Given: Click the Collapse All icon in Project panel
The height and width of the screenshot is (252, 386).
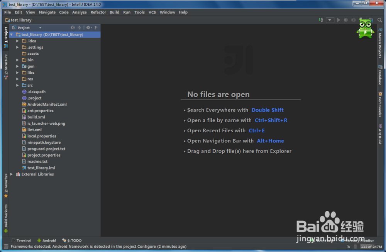Looking at the screenshot, I should pos(79,27).
